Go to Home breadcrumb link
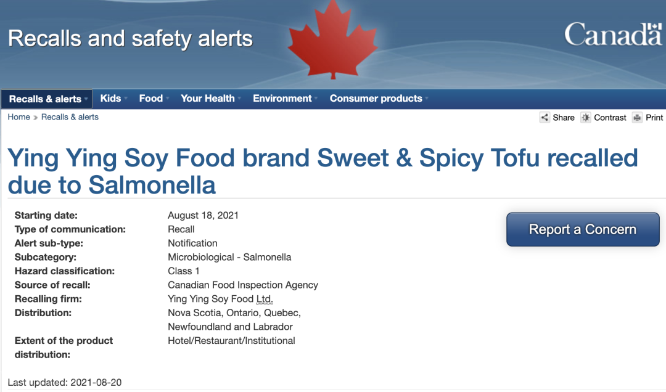666x392 pixels. point(18,117)
